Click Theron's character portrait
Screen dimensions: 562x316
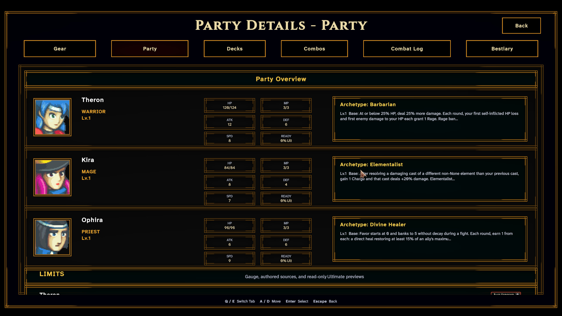(x=52, y=117)
